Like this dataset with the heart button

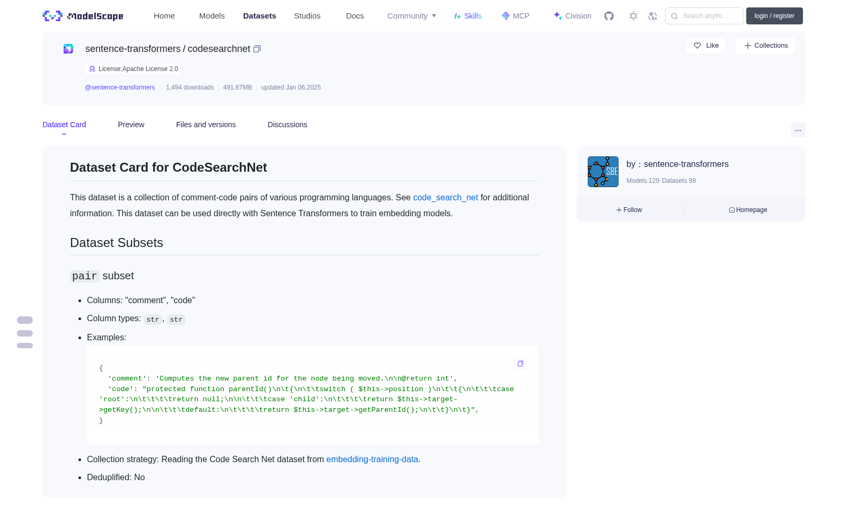[x=705, y=46]
